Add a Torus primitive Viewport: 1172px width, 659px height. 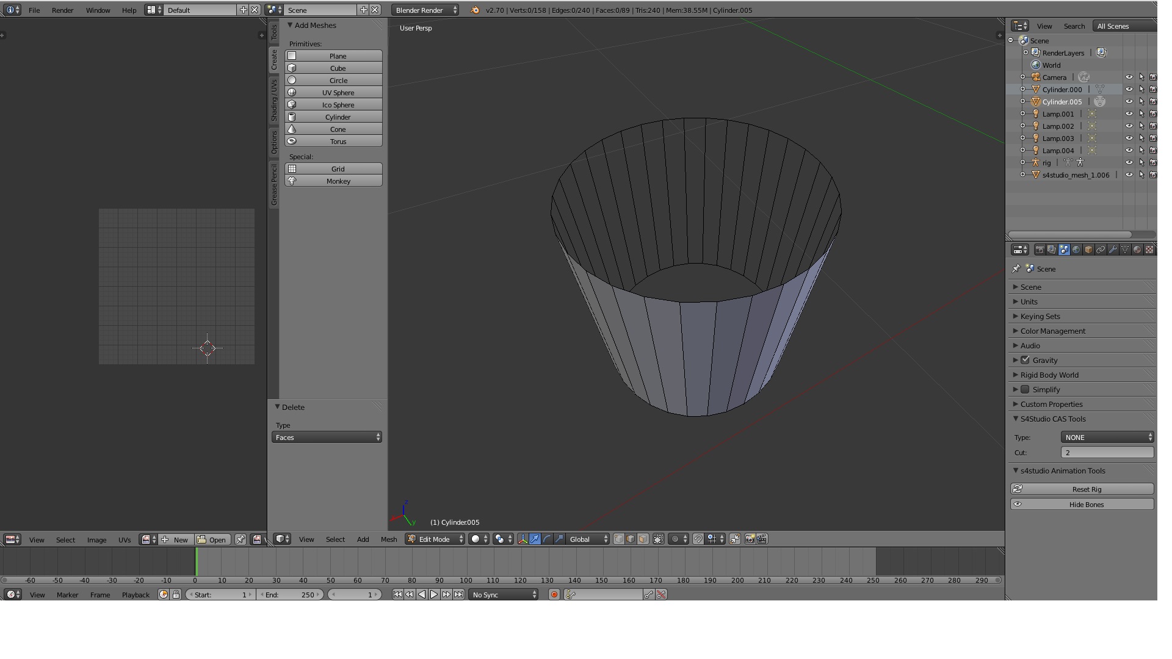(x=333, y=141)
